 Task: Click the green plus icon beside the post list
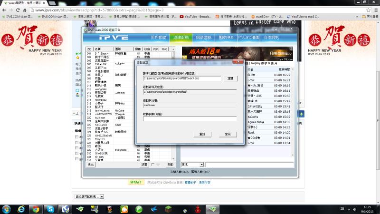tap(302, 114)
